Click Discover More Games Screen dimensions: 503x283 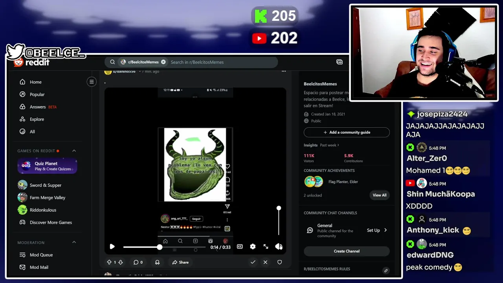click(46, 222)
